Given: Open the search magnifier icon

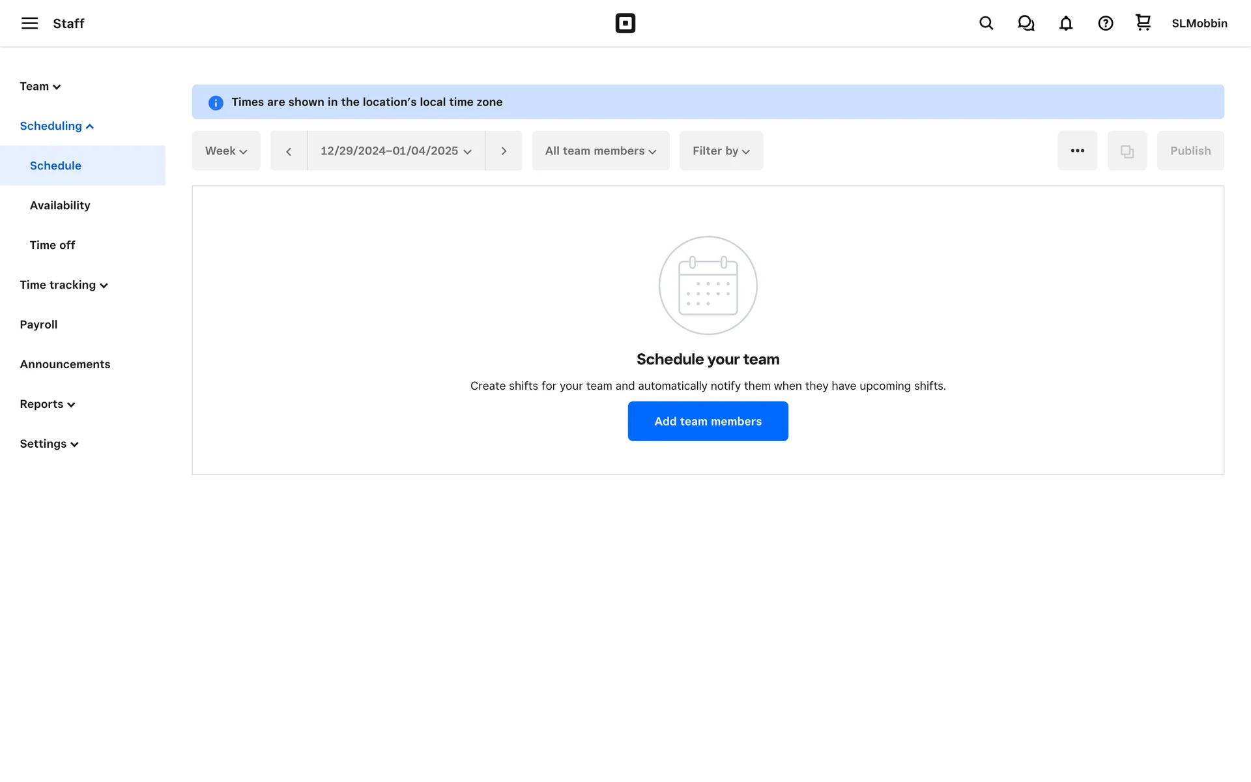Looking at the screenshot, I should pos(986,23).
